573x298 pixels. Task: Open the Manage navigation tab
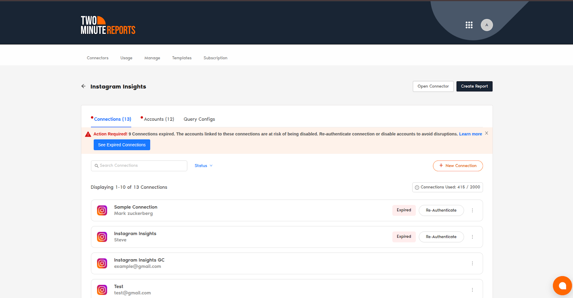152,58
